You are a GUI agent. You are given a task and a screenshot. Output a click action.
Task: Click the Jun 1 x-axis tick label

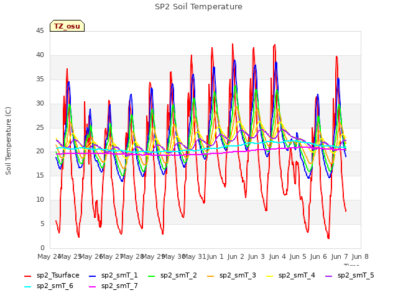pyautogui.click(x=215, y=256)
